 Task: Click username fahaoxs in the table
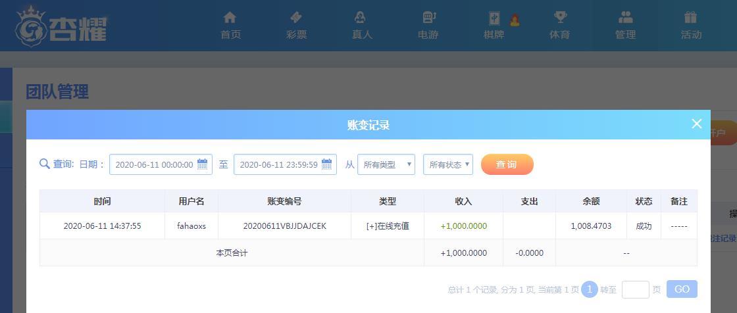191,226
